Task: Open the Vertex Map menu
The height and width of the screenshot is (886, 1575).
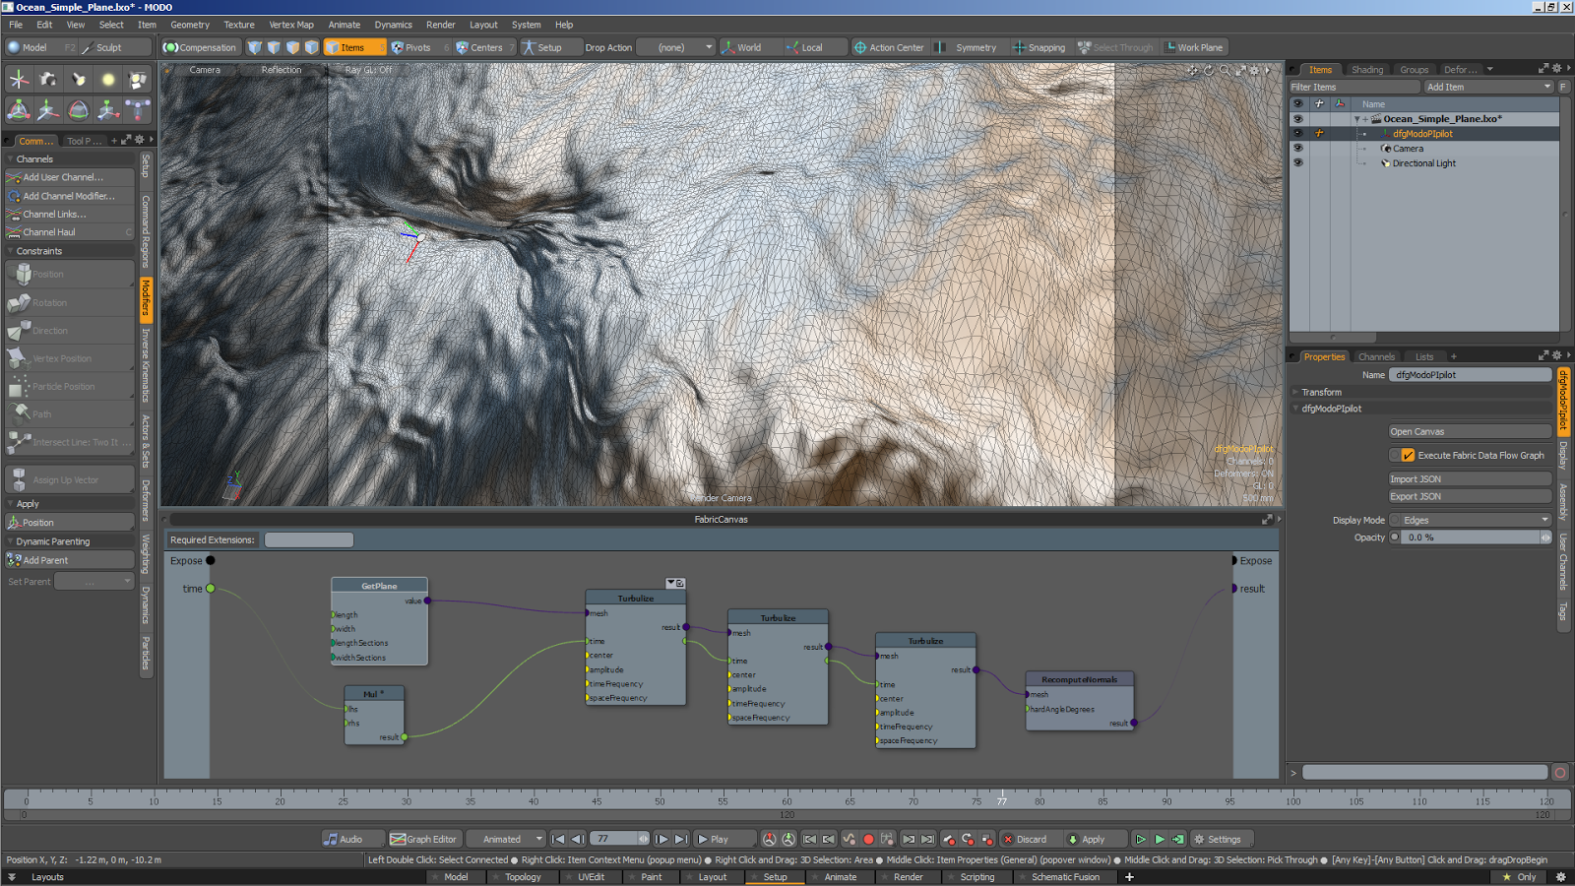Action: 291,25
